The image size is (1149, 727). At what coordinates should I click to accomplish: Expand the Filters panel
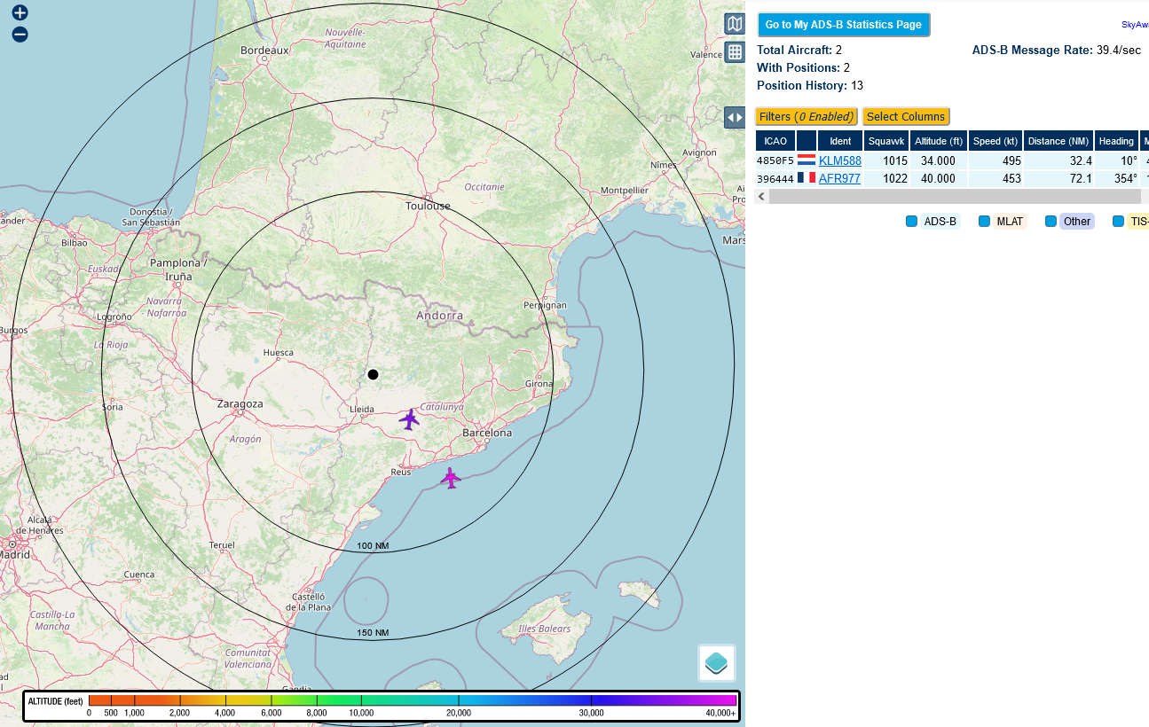(807, 117)
